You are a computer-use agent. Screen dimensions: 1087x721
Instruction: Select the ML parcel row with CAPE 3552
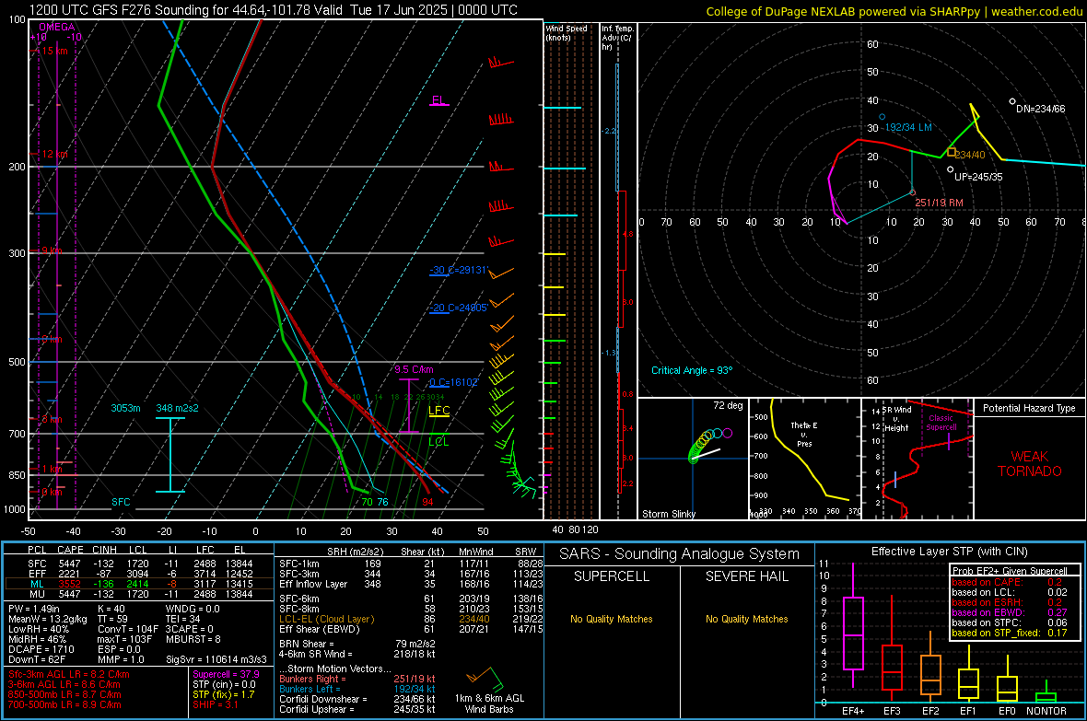coord(139,584)
